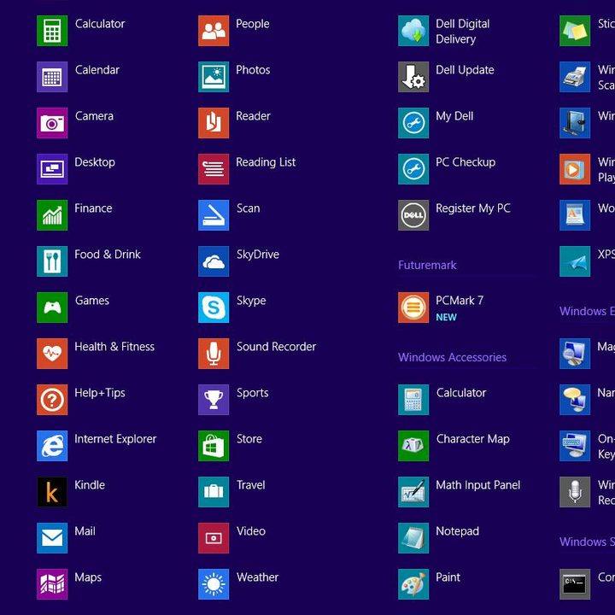This screenshot has width=615, height=615.
Task: Open the Sound Recorder icon
Action: [x=214, y=354]
